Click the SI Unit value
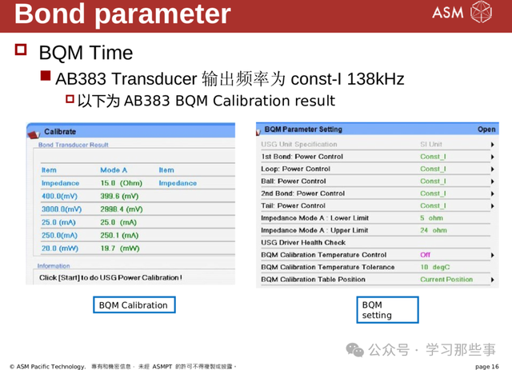 [431, 145]
